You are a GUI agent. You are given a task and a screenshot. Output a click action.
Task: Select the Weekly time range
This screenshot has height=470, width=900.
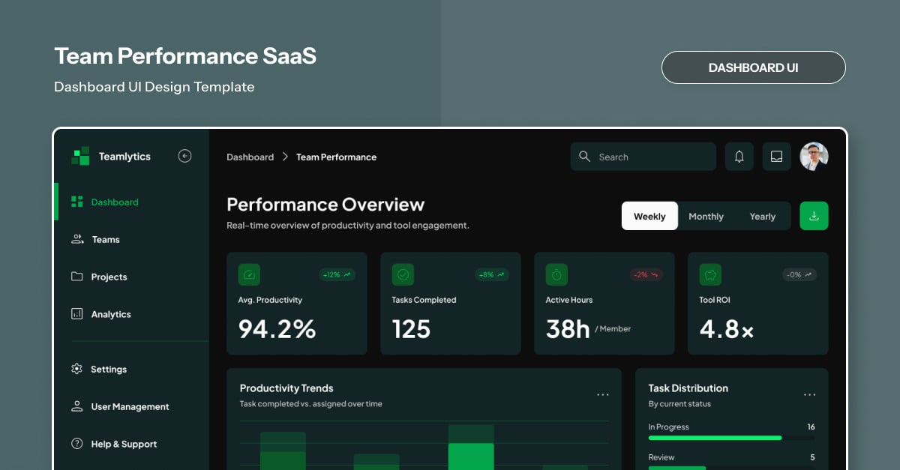click(x=649, y=216)
